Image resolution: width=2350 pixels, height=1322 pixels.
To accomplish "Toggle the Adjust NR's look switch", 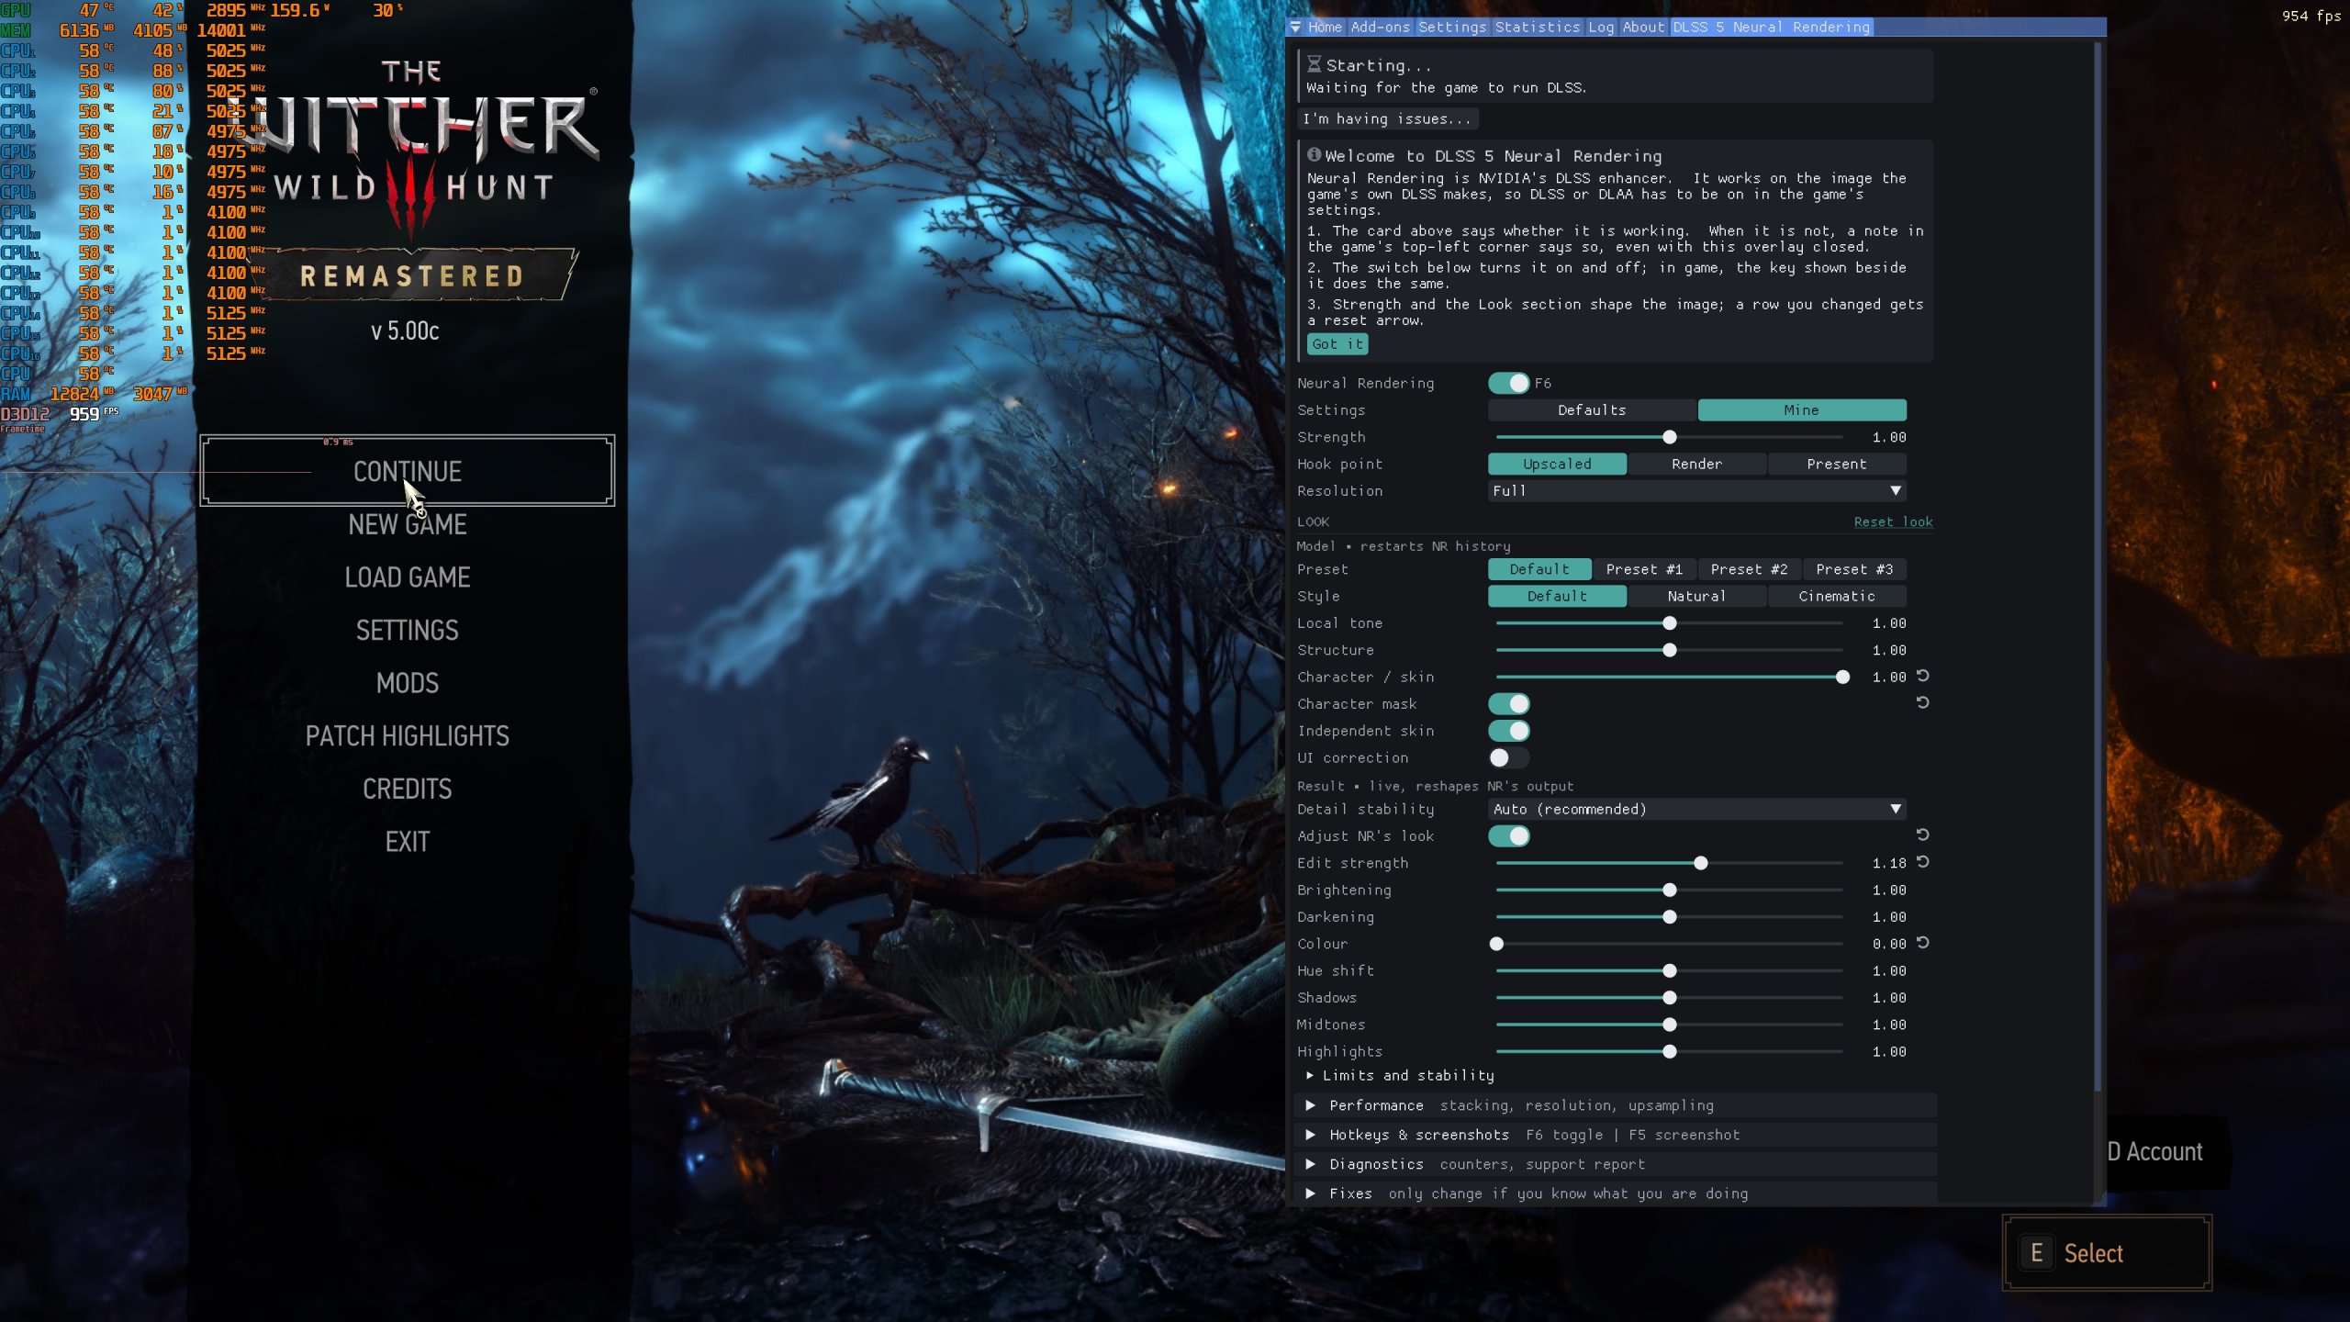I will coord(1509,836).
